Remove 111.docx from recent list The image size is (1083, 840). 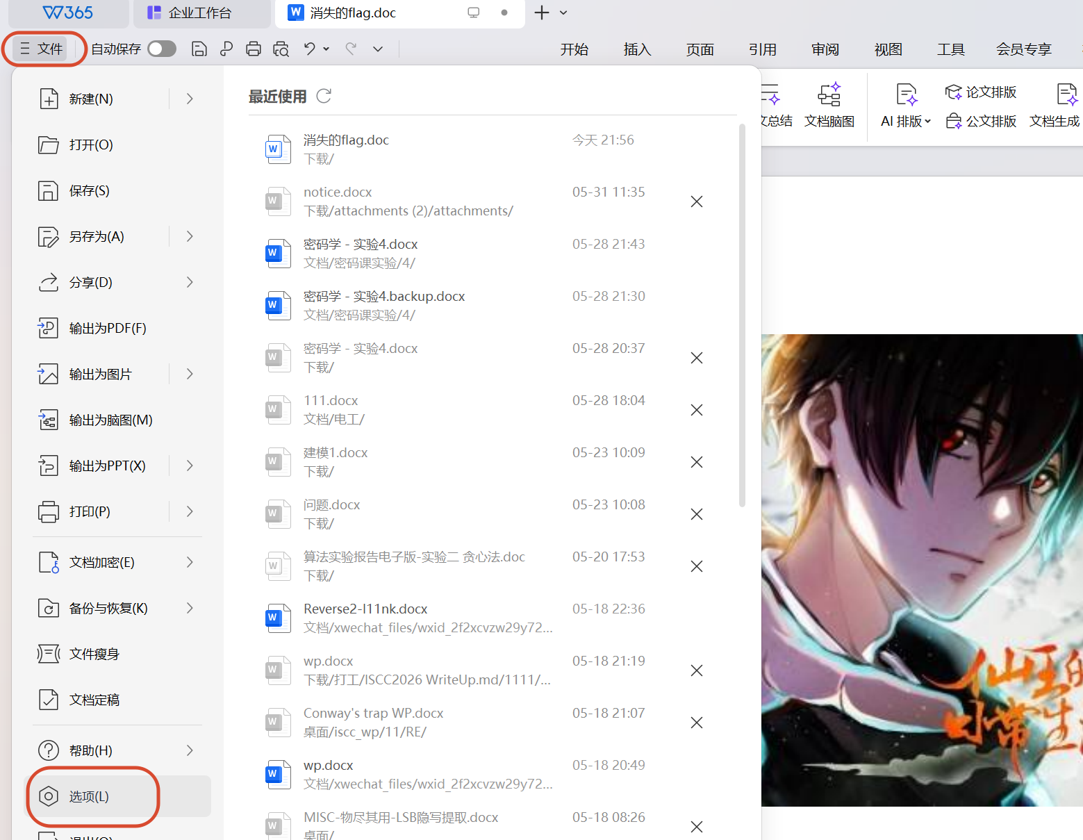pyautogui.click(x=697, y=410)
